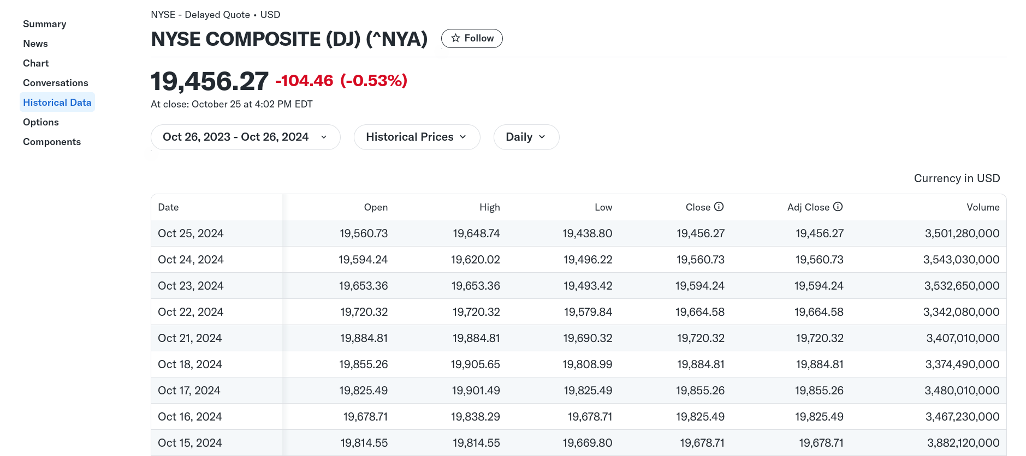
Task: Click the Date column header
Action: pyautogui.click(x=168, y=207)
